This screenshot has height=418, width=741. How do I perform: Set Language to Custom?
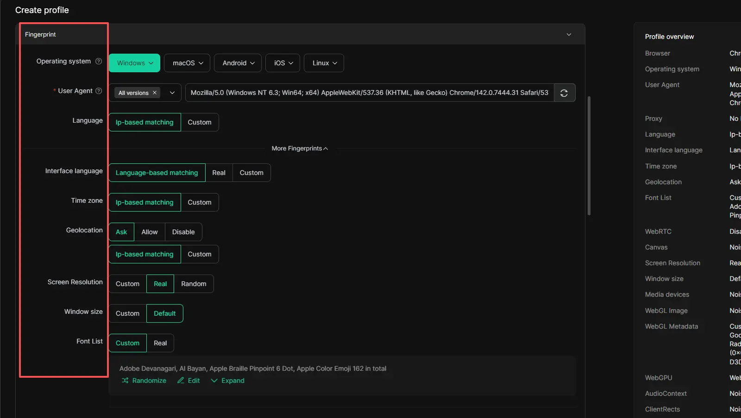pyautogui.click(x=199, y=122)
